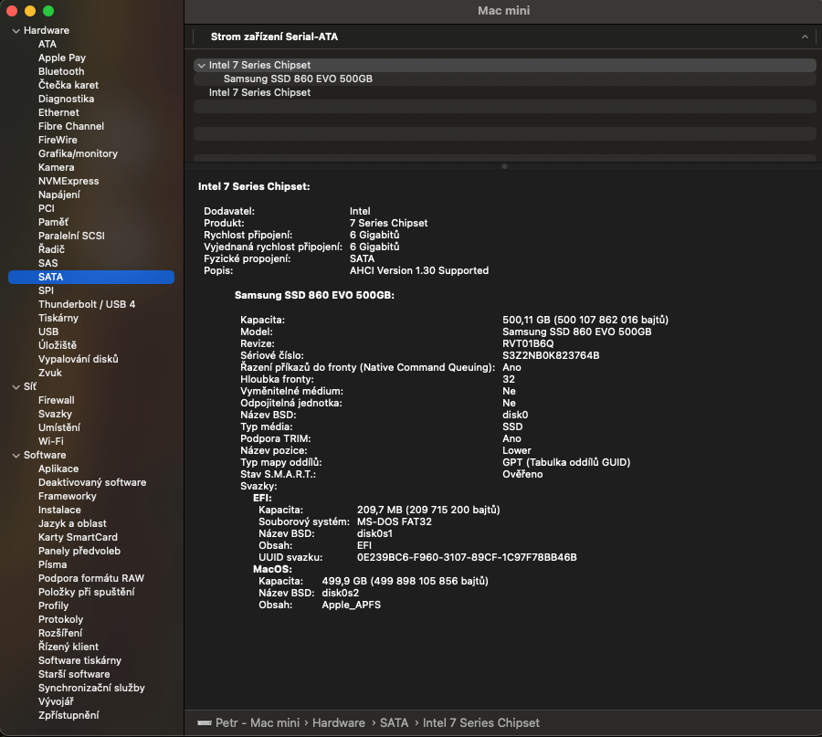Open USB in the Hardware list
Image resolution: width=822 pixels, height=737 pixels.
coord(48,332)
